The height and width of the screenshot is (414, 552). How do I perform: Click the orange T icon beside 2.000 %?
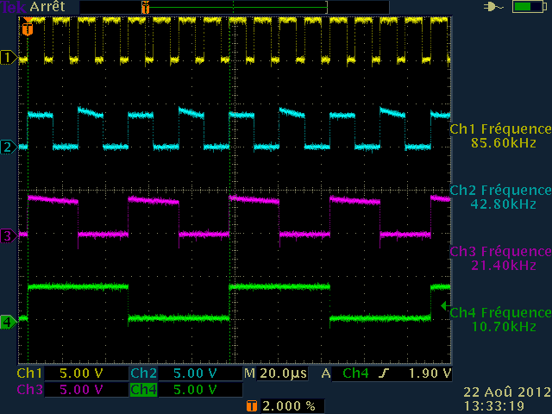(x=251, y=405)
